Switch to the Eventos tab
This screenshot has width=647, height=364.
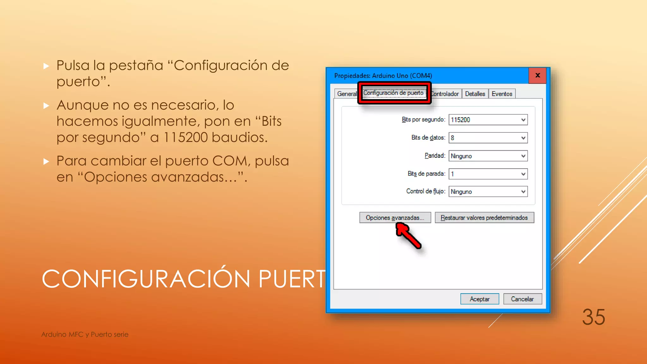502,94
